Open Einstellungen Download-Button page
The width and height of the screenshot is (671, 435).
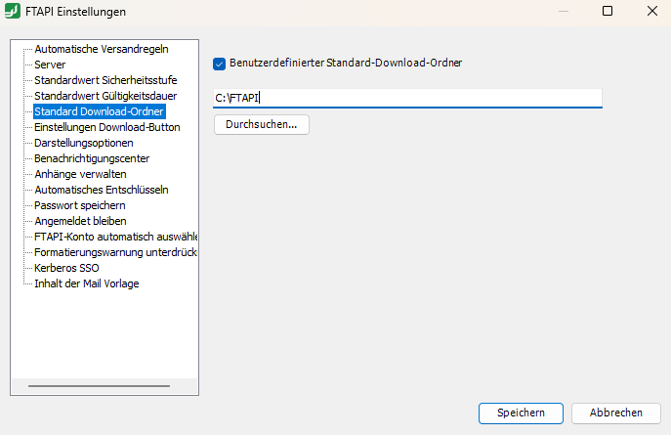pyautogui.click(x=106, y=127)
